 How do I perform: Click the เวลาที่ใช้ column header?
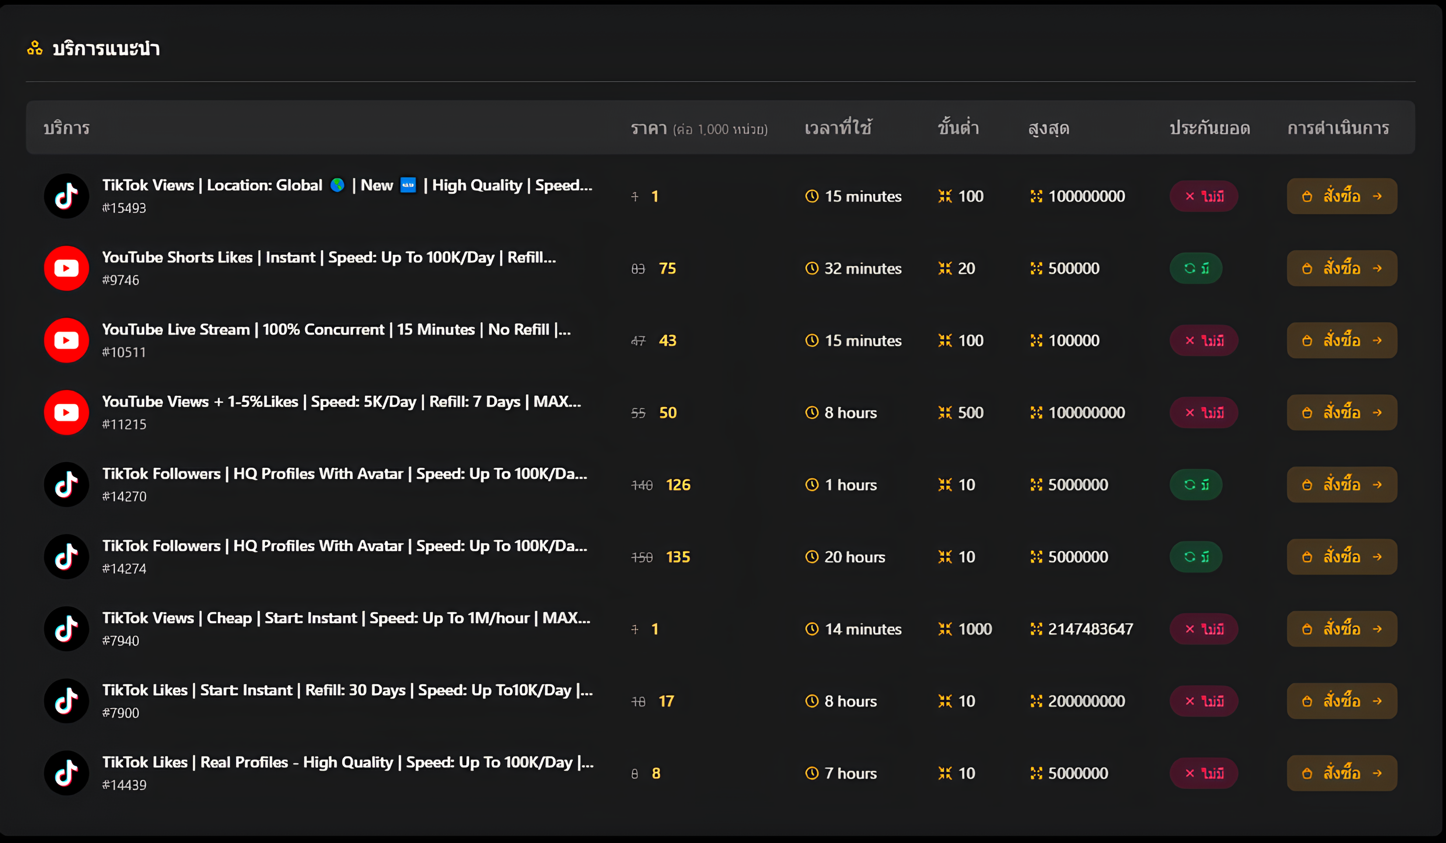(x=838, y=127)
